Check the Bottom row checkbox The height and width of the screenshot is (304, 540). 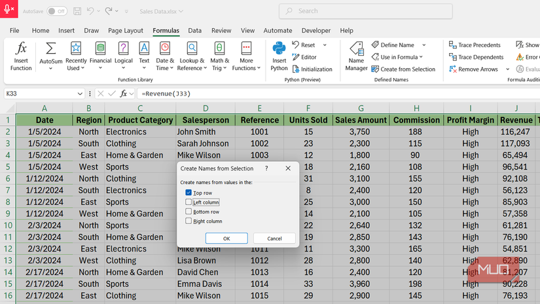[x=189, y=211]
